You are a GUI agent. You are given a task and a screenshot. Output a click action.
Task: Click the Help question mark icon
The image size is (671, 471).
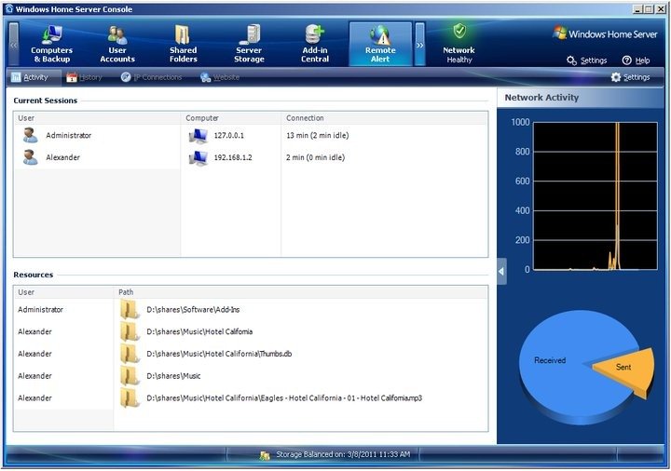point(626,61)
